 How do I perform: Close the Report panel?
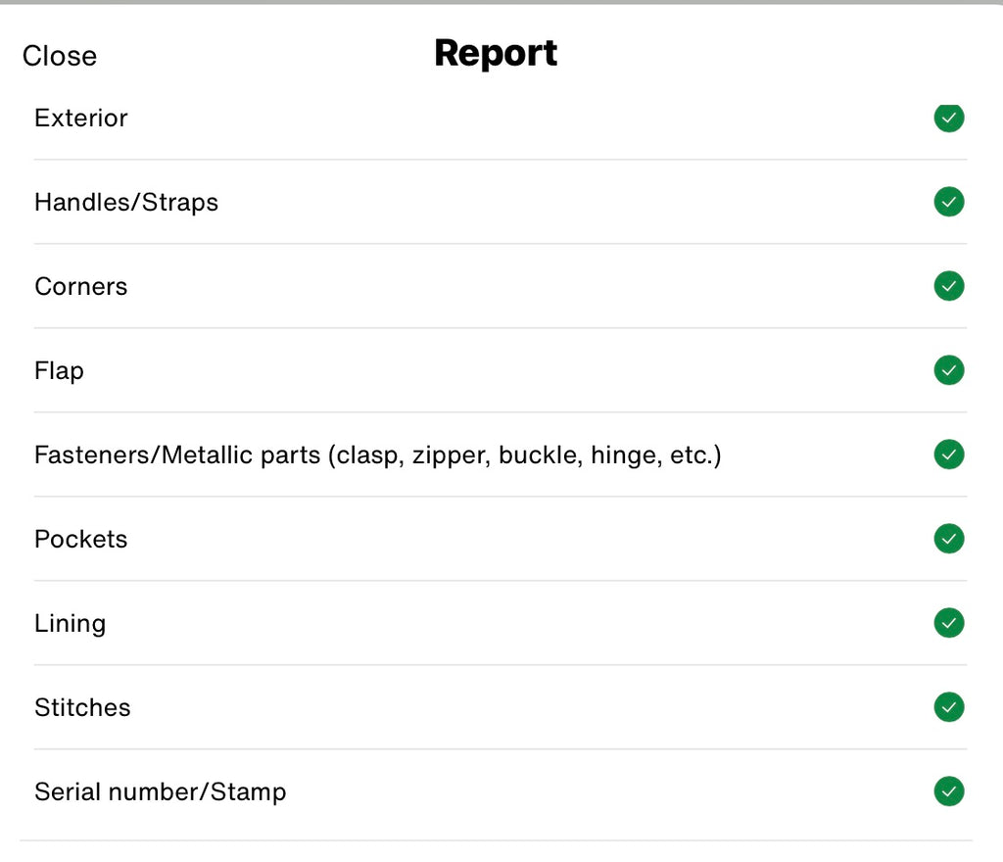point(60,56)
